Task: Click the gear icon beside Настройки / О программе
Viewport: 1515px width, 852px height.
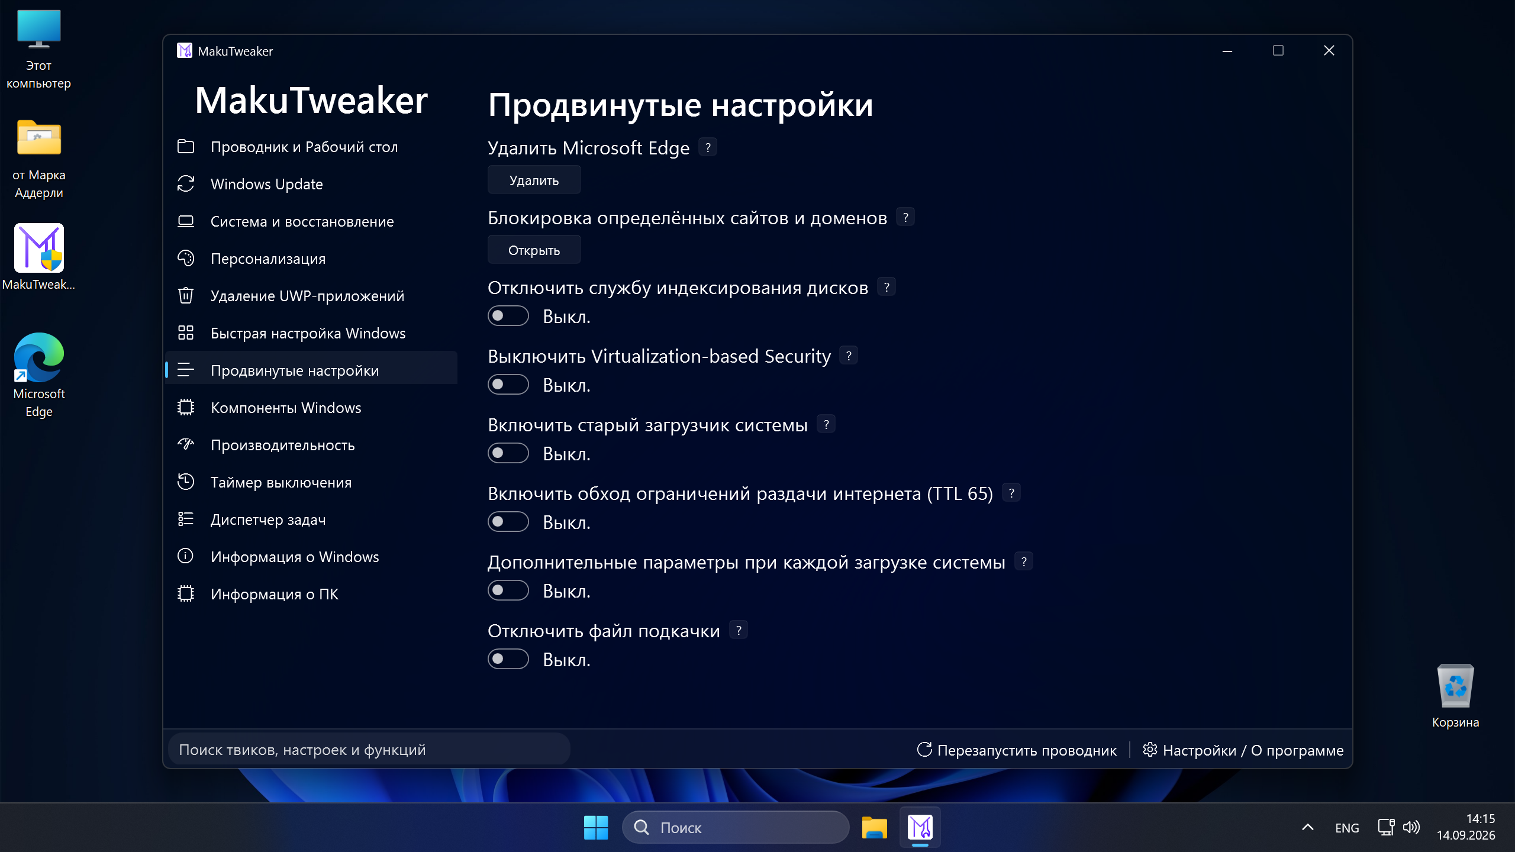Action: coord(1150,750)
